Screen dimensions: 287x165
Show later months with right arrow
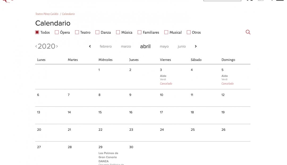(196, 46)
